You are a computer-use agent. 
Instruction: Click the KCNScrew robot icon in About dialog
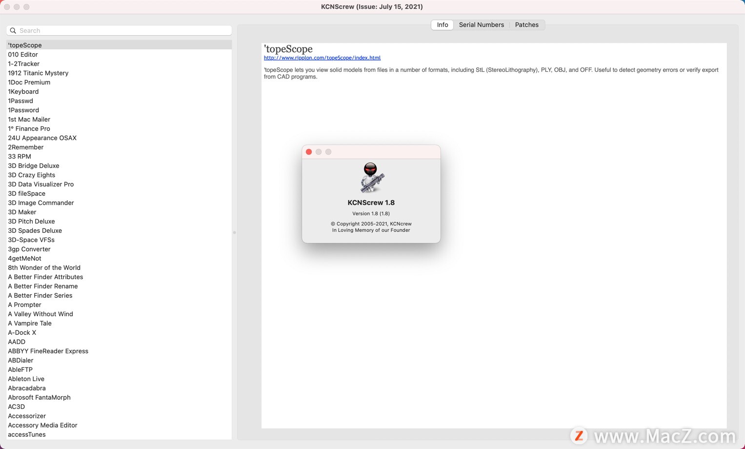point(371,178)
